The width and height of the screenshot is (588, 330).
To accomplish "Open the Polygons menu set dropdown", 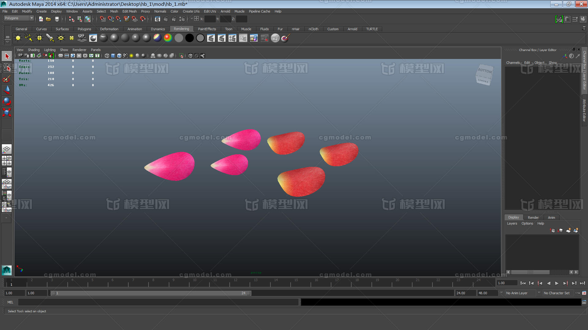I will coord(18,18).
